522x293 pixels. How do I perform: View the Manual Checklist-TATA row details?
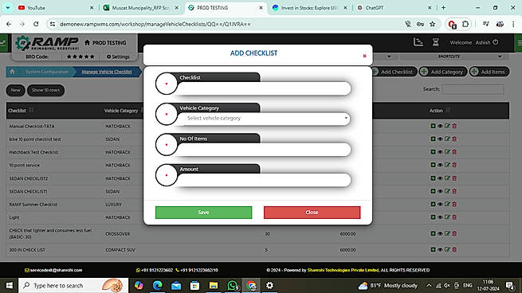[x=440, y=126]
